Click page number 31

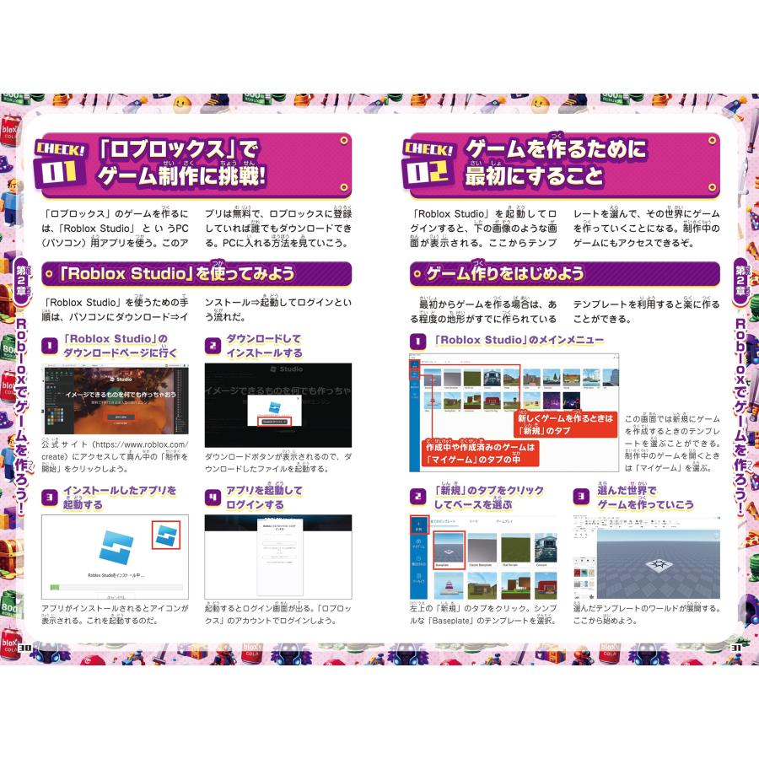[x=735, y=648]
